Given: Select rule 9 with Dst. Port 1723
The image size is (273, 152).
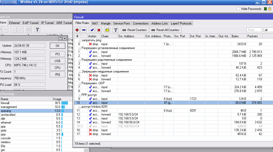Looking at the screenshot, I should pos(173,99).
